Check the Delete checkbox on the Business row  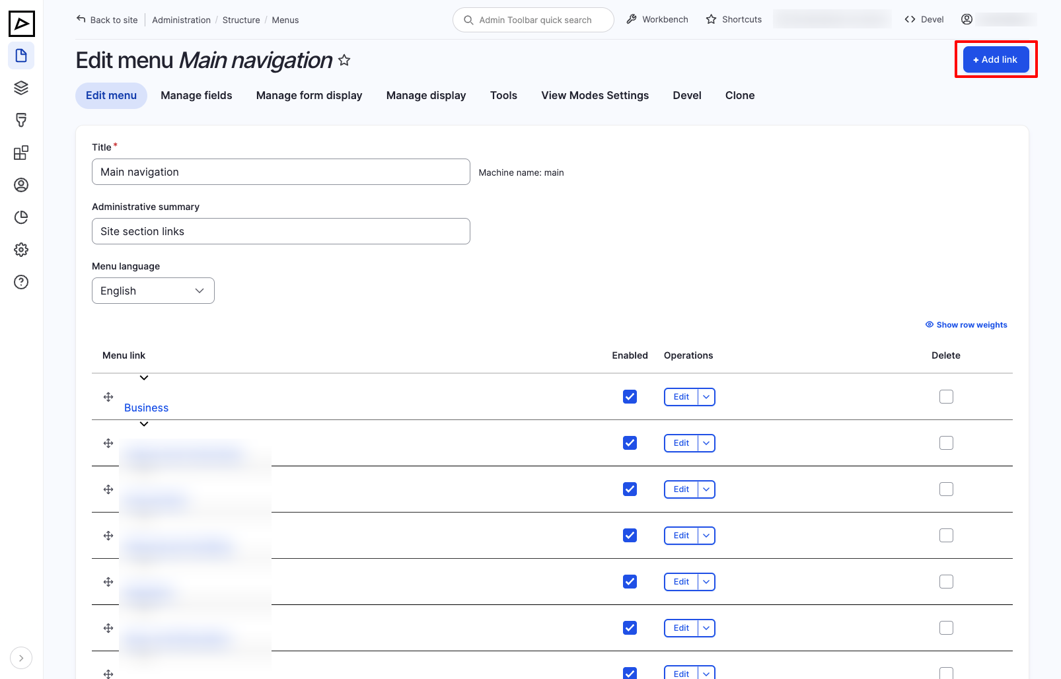946,396
